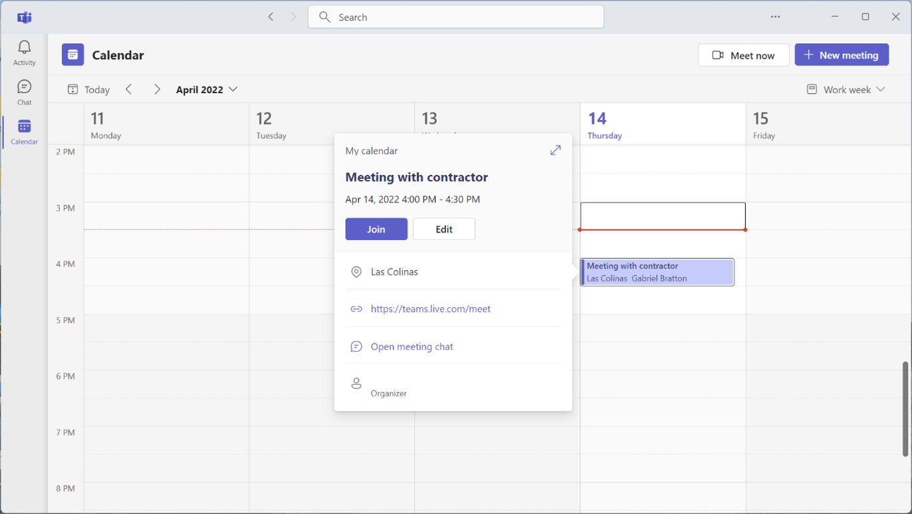
Task: Open the April 2022 month picker
Action: 207,89
